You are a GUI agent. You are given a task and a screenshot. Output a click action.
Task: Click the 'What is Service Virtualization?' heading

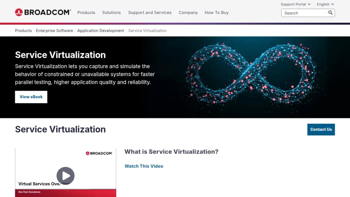tap(171, 152)
